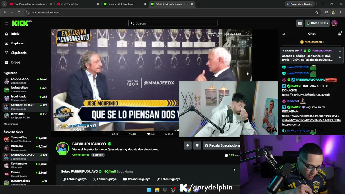Screen dimensions: 345x194
Task: Click the Conversando category link under the title
Action: pyautogui.click(x=81, y=155)
